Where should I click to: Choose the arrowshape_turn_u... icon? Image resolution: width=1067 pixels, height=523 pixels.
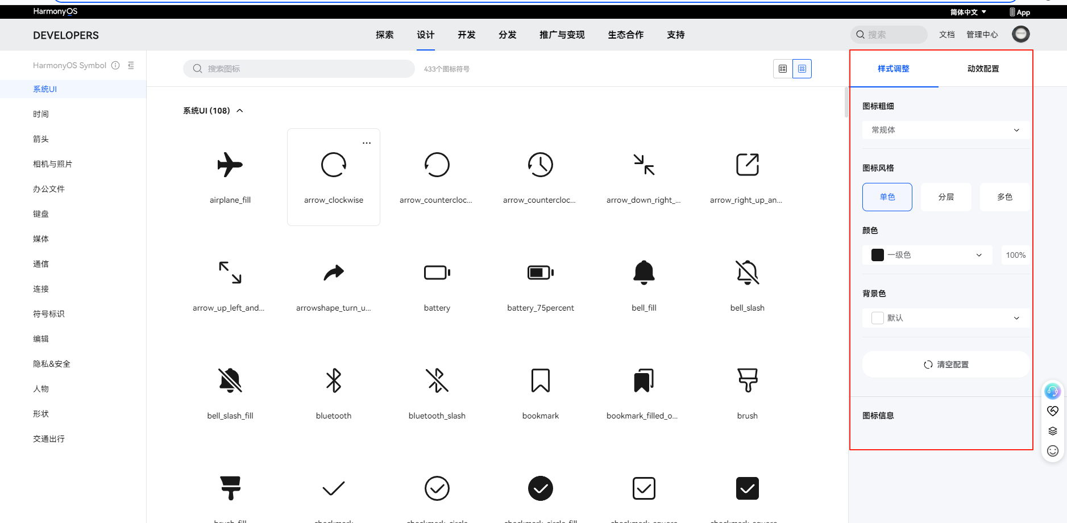click(x=334, y=273)
